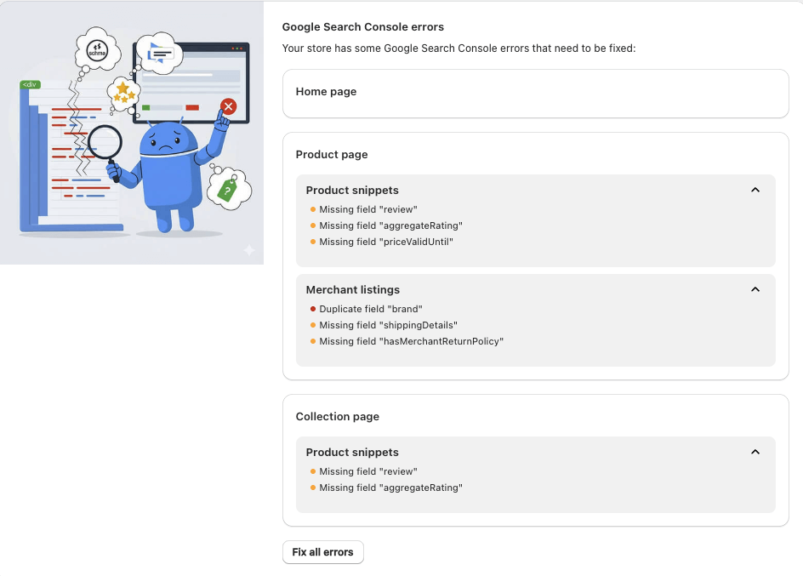Click the robot illustration thumbnail
The width and height of the screenshot is (803, 576).
(132, 132)
